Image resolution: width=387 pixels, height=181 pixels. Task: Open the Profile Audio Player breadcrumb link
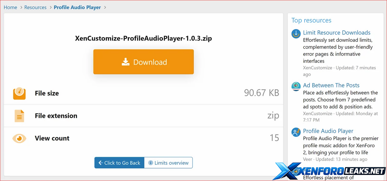coord(77,7)
